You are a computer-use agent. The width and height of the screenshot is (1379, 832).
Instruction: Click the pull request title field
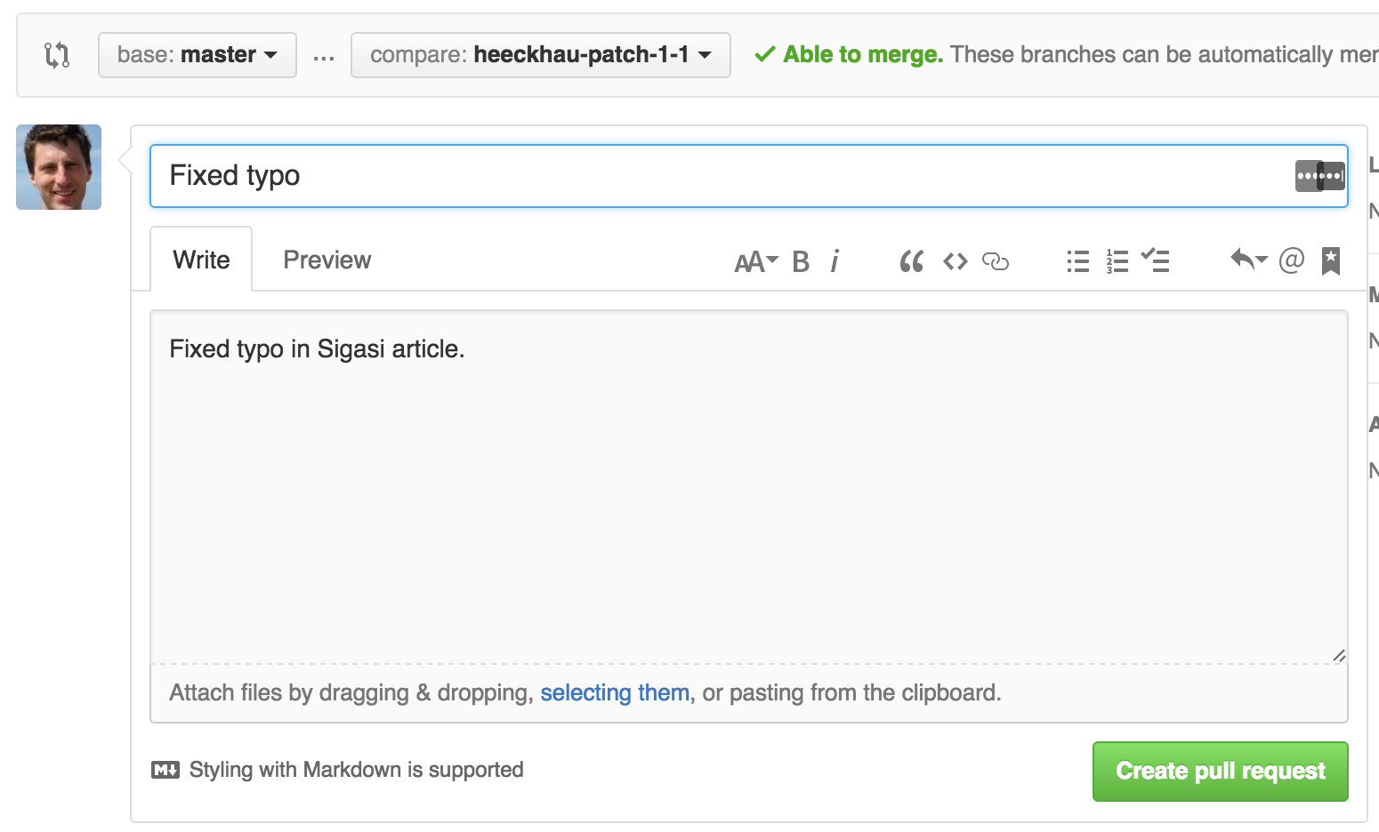pyautogui.click(x=712, y=176)
